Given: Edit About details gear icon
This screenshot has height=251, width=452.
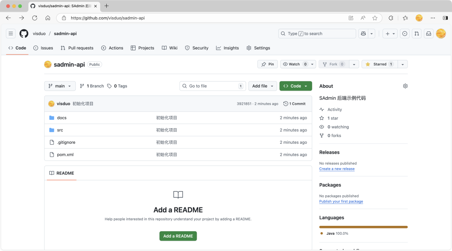Looking at the screenshot, I should pos(405,86).
